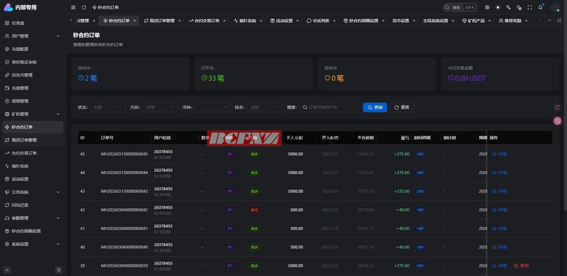Click the refresh icon in the header
Screen dimensions: 567x276
coord(84,7)
